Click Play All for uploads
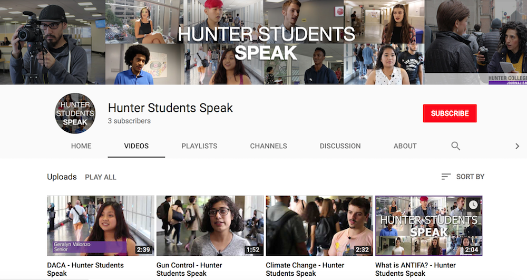The width and height of the screenshot is (527, 280). click(x=101, y=177)
